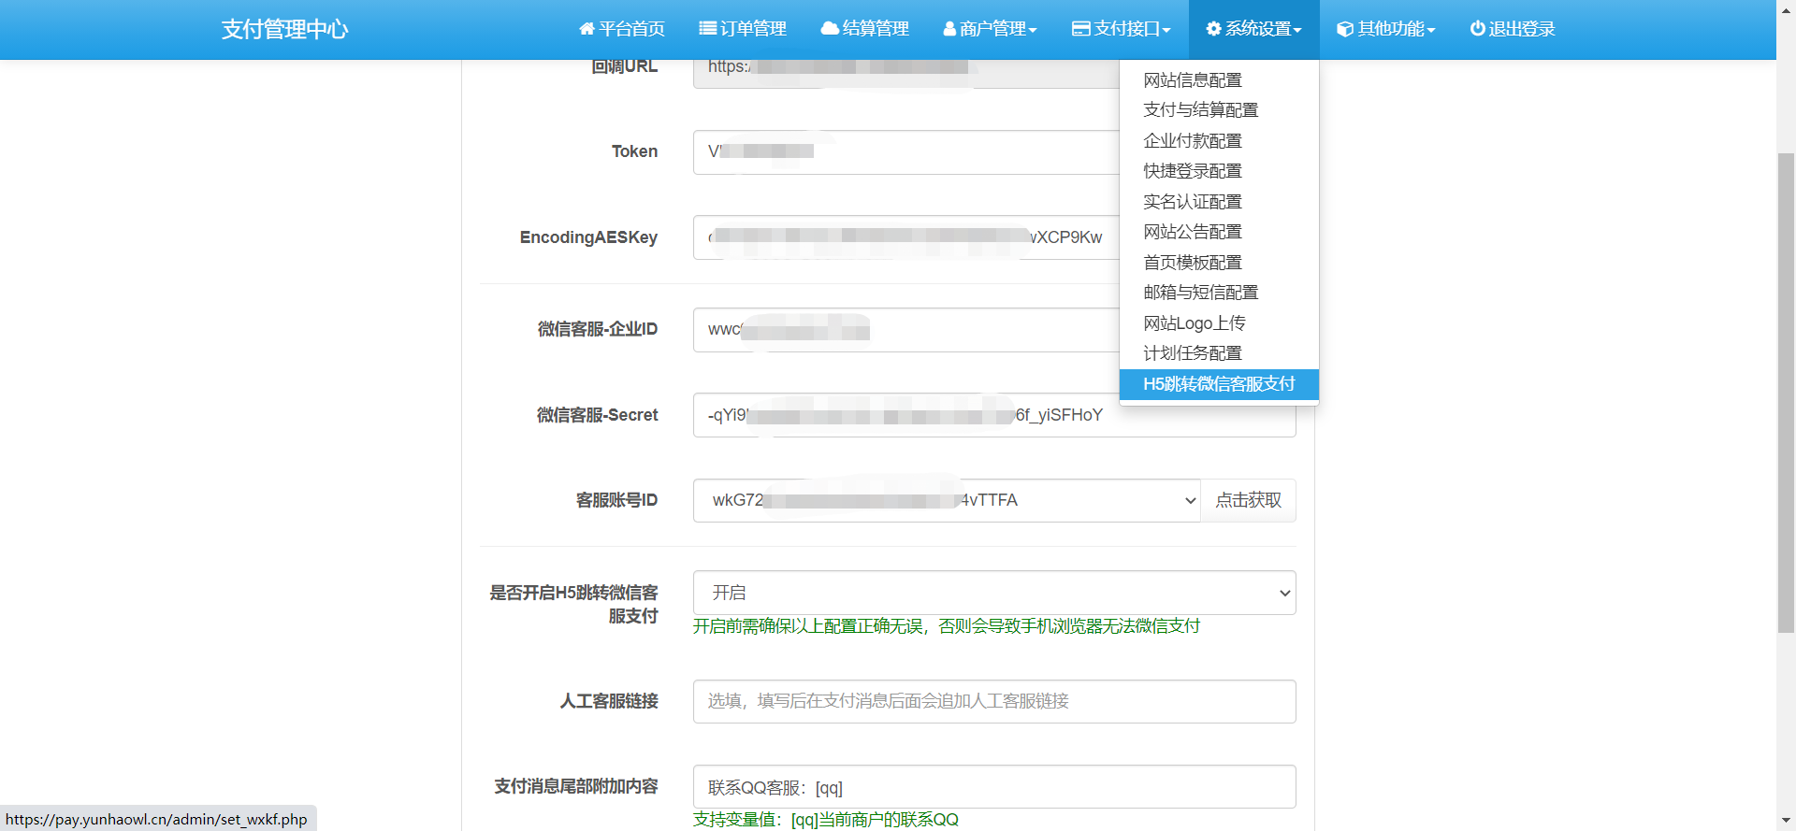1796x831 pixels.
Task: Click the power icon beside 退出登录
Action: click(x=1477, y=29)
